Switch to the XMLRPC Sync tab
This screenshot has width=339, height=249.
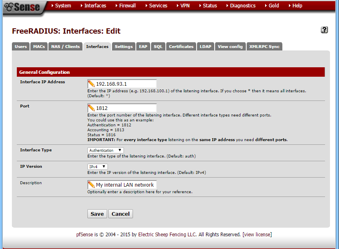point(264,46)
